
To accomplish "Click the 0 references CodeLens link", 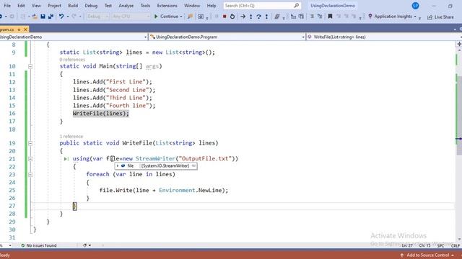I will (x=72, y=60).
